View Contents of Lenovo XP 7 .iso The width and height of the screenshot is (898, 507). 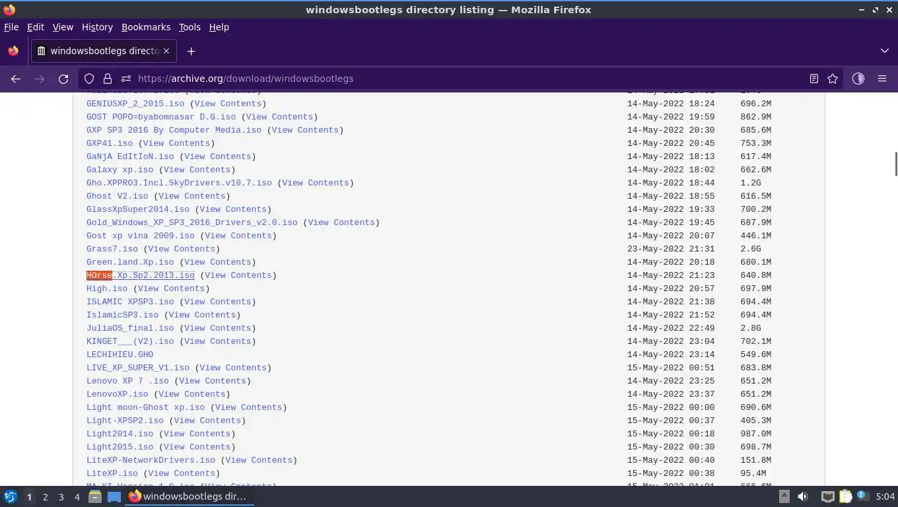(x=213, y=381)
